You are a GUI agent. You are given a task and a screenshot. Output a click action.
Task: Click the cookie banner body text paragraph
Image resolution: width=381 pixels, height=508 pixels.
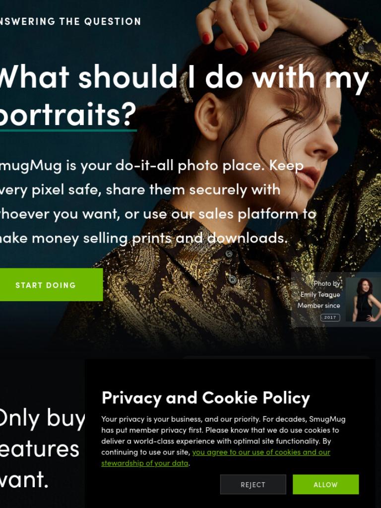tap(224, 441)
